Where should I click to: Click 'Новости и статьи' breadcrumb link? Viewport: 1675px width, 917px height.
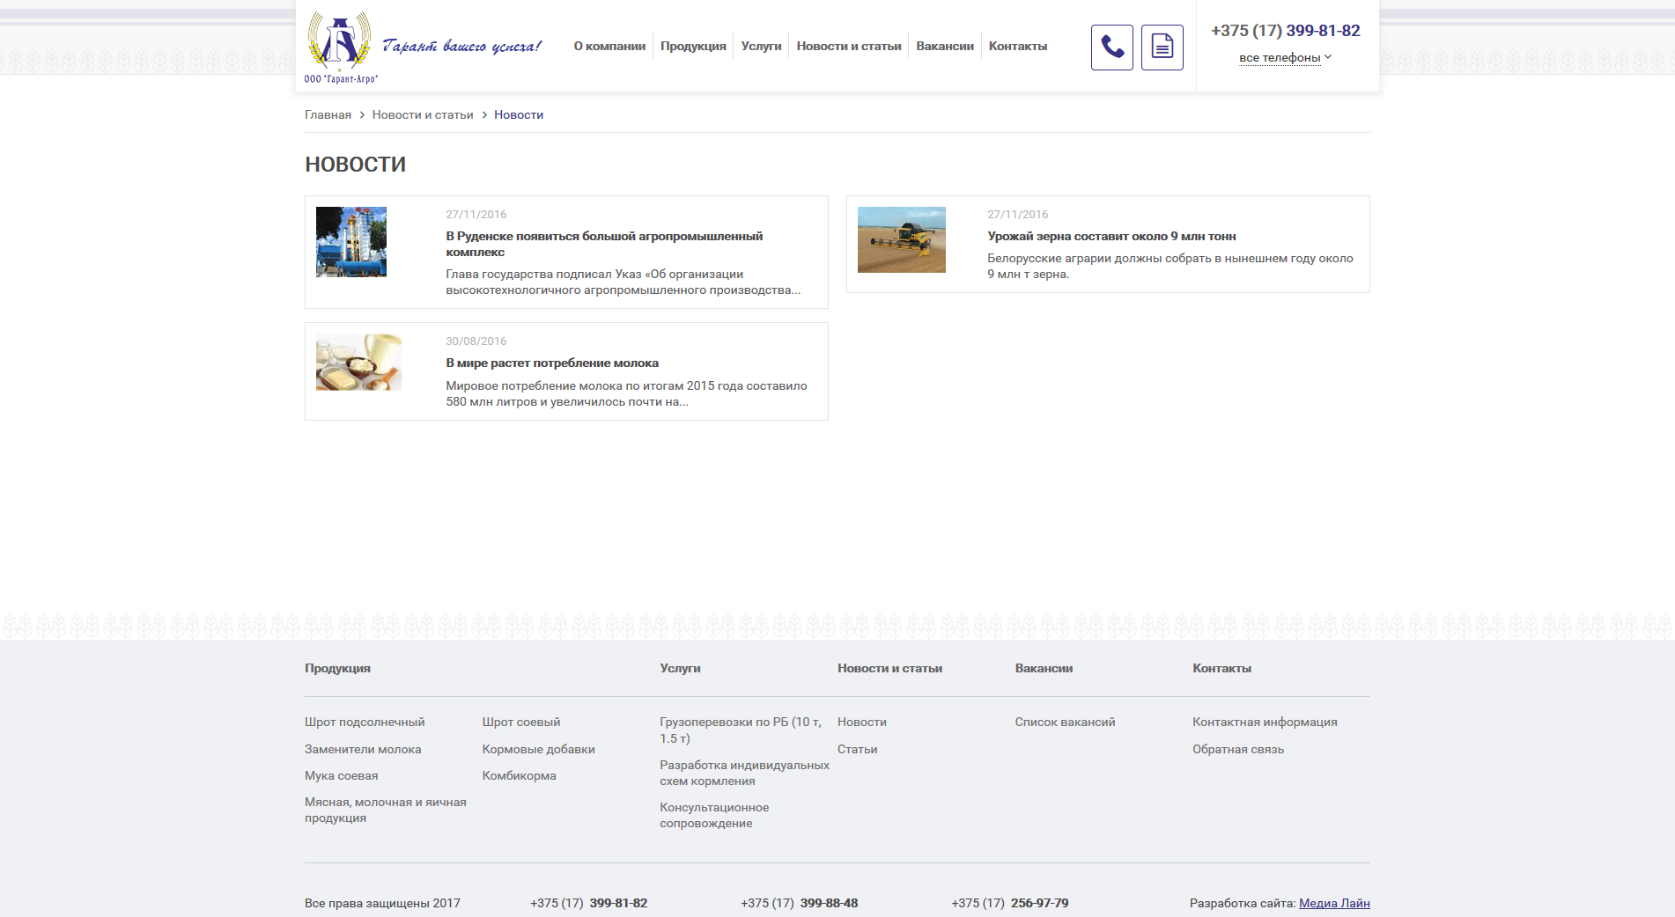point(423,115)
